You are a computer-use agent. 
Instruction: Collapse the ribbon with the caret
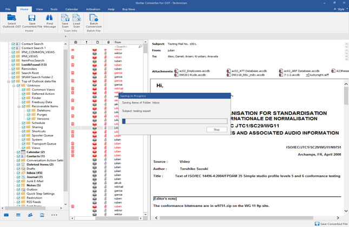point(335,9)
